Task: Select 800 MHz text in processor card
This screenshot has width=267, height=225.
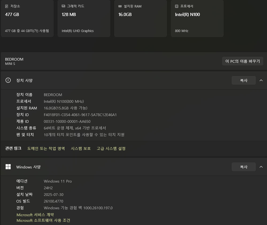Action: (x=182, y=31)
